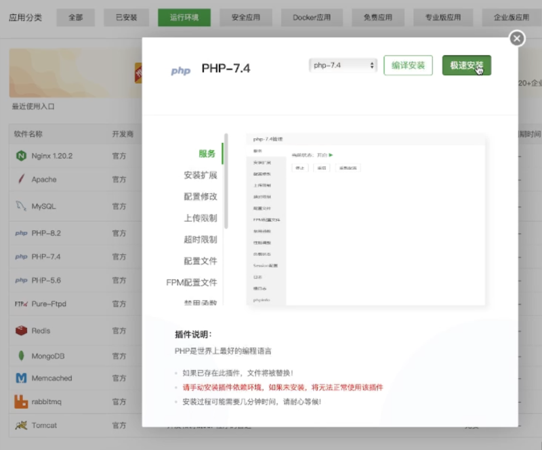Click 官方 in the Redis row
This screenshot has height=450, width=542.
point(119,331)
